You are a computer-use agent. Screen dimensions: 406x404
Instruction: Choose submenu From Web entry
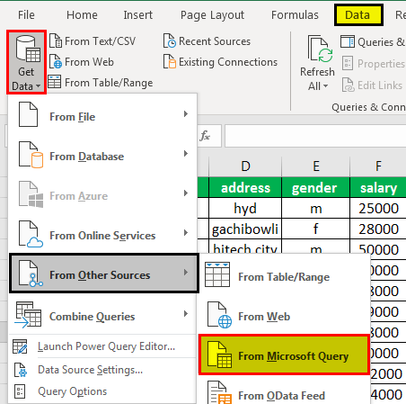tap(284, 317)
